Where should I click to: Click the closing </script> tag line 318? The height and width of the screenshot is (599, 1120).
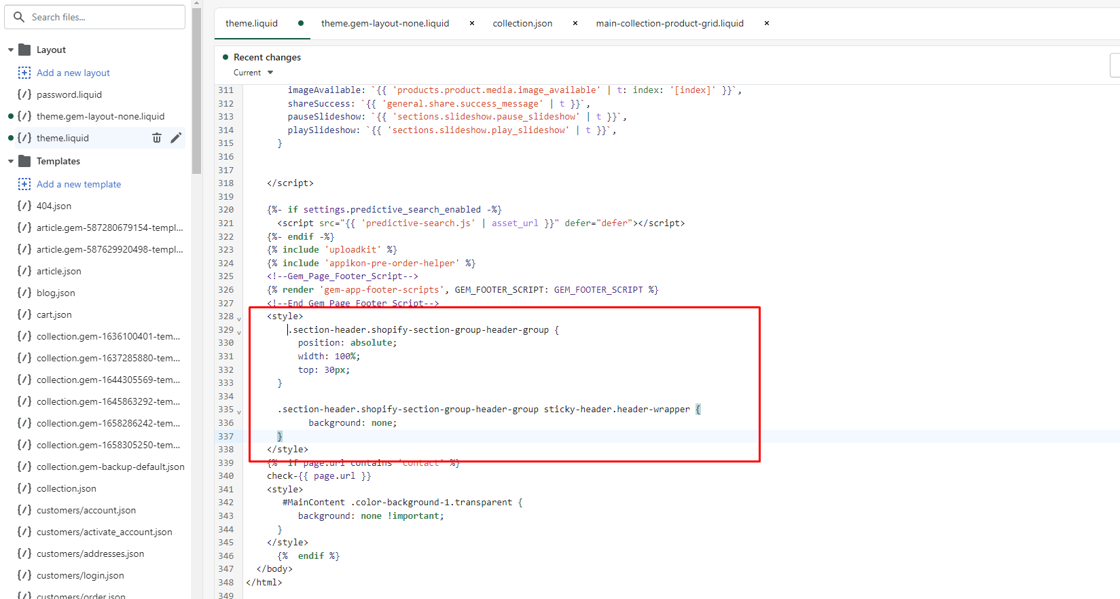pos(290,183)
